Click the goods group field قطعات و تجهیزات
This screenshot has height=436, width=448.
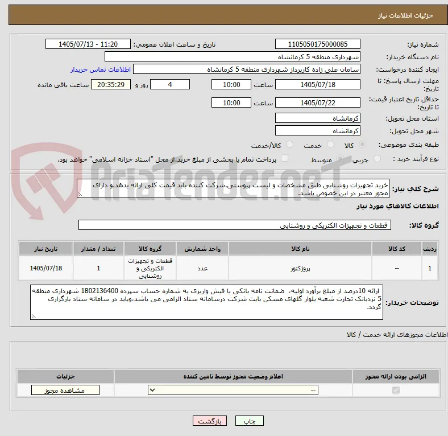[x=235, y=225]
